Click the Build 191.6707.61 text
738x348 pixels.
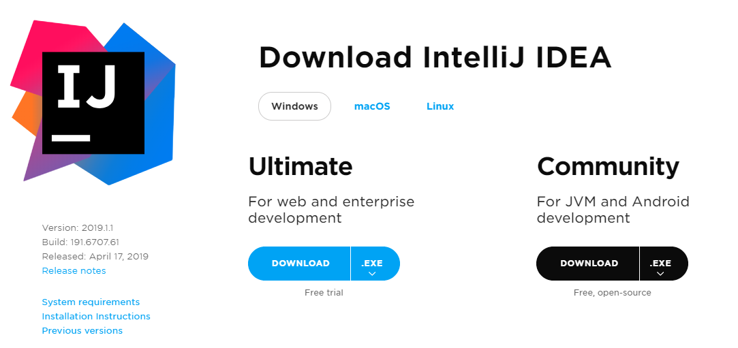point(80,242)
